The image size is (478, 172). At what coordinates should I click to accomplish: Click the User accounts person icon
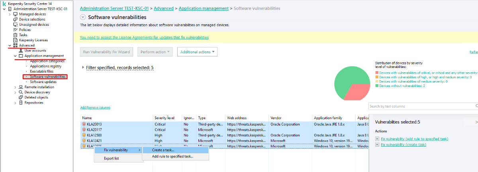[21, 50]
